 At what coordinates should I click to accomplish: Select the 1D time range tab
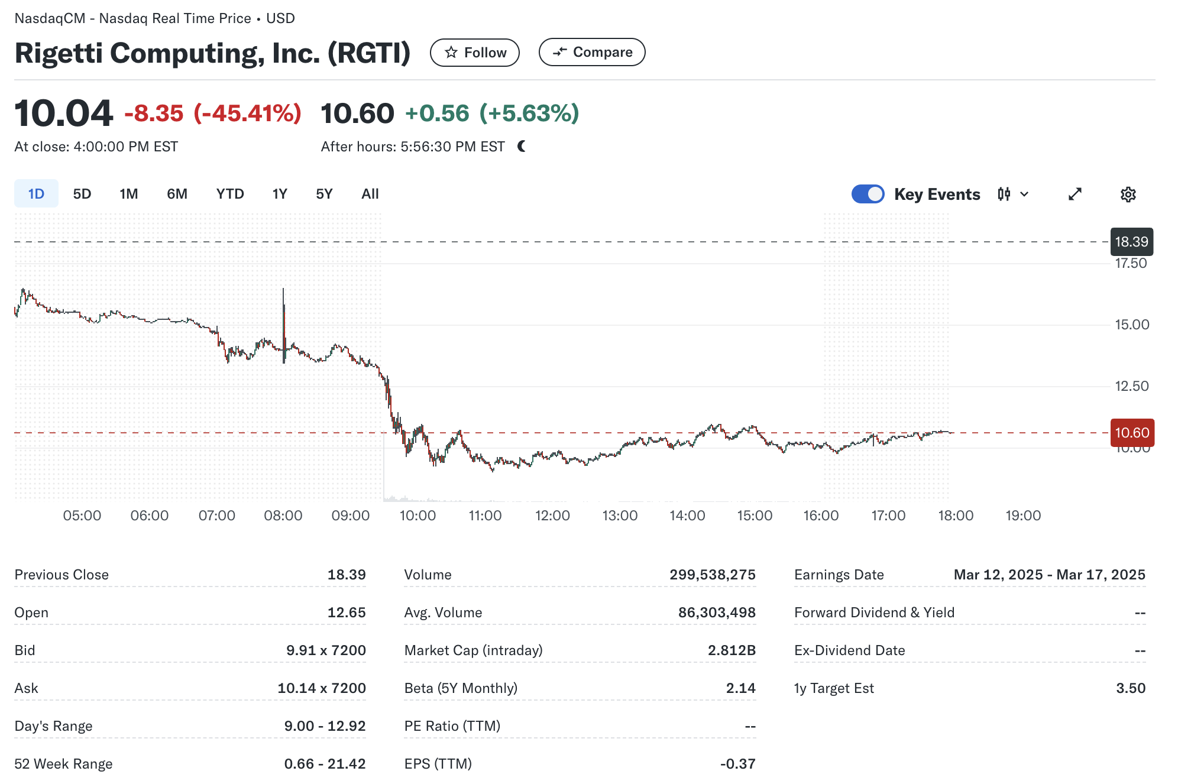[36, 194]
